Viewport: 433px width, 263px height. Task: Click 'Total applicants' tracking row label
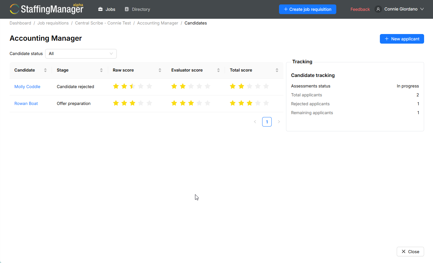(x=306, y=95)
